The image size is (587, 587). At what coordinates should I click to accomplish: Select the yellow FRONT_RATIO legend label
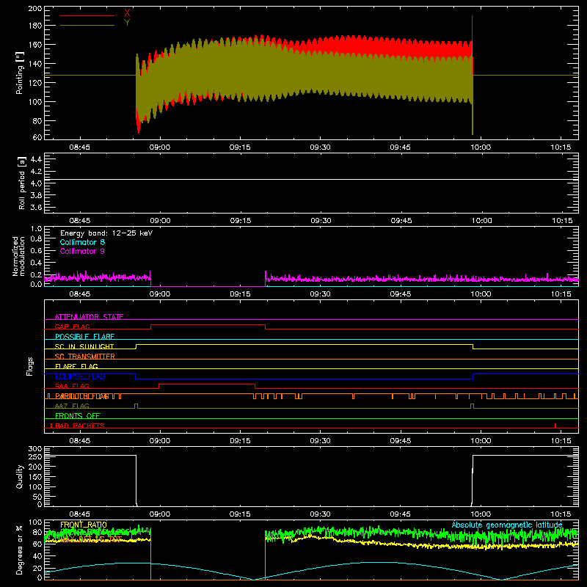(x=84, y=525)
